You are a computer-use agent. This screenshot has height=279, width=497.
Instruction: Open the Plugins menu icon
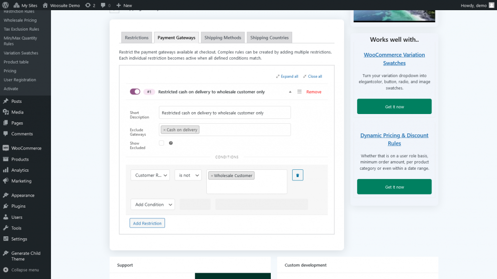[5, 206]
